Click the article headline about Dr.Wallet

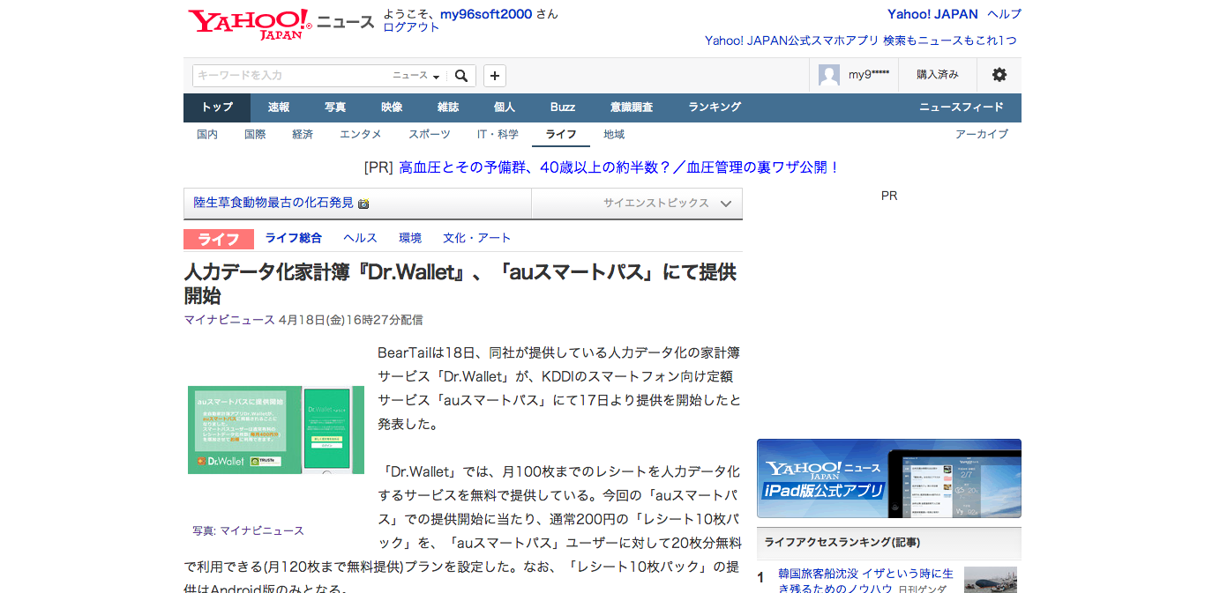[x=460, y=284]
